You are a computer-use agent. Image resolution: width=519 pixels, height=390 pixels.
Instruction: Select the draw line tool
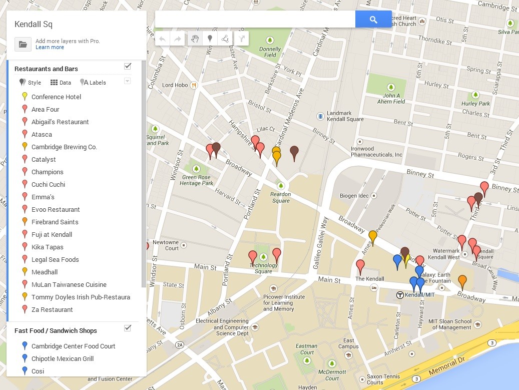coord(225,39)
